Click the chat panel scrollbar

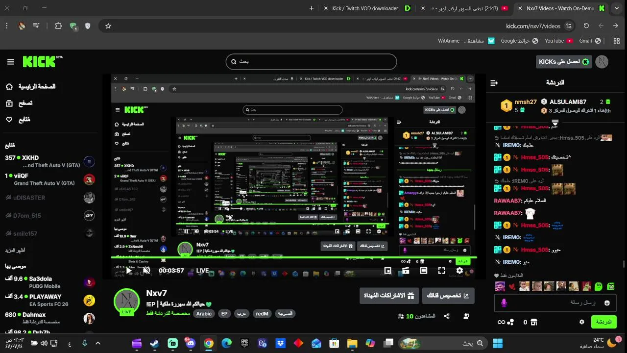click(x=624, y=265)
